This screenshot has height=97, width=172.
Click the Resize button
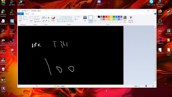tap(37, 19)
